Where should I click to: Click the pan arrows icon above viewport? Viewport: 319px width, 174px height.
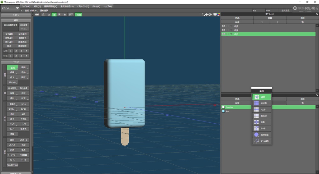pyautogui.click(x=207, y=15)
